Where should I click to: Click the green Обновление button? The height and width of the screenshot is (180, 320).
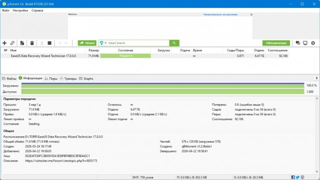coord(276,43)
